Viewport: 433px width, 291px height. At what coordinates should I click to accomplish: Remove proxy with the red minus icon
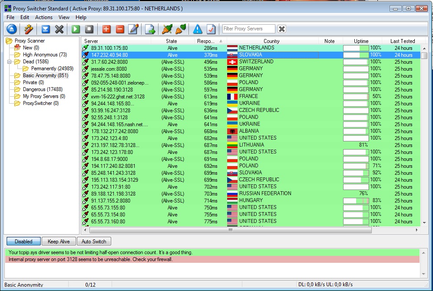click(120, 29)
